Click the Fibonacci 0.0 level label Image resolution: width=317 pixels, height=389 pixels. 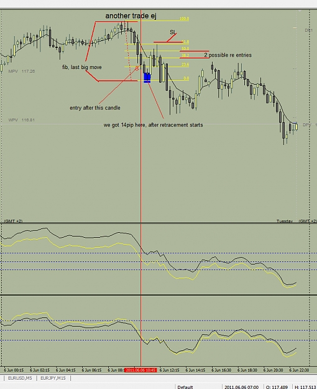tap(186, 78)
